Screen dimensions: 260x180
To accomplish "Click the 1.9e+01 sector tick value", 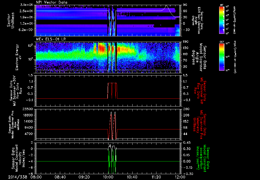I will coord(27,17).
